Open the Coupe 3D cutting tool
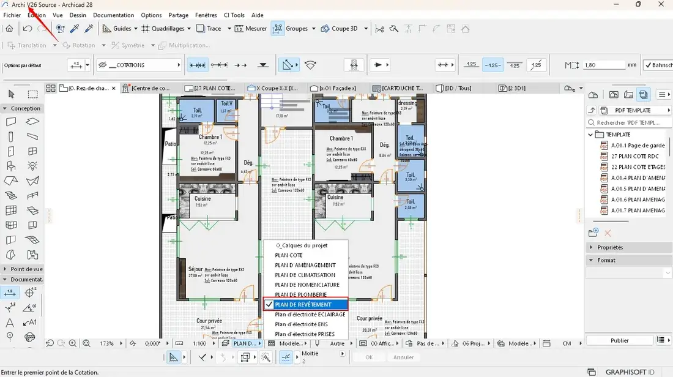 [325, 28]
